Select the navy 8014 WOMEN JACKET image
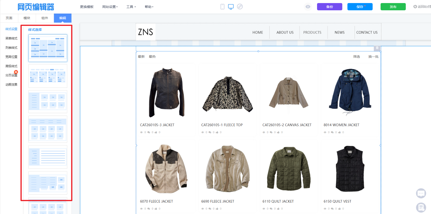 [x=350, y=92]
